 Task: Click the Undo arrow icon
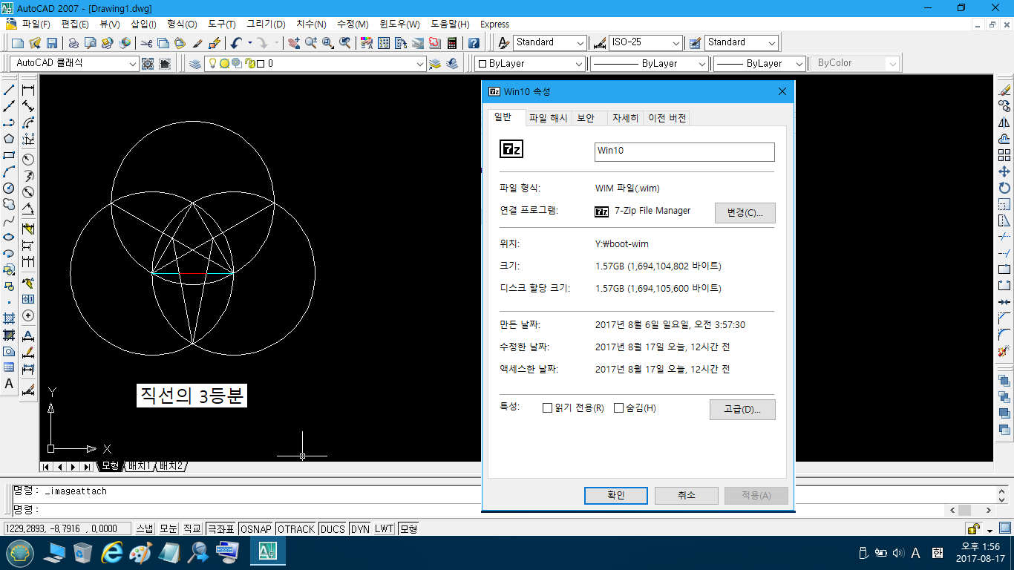click(x=236, y=43)
